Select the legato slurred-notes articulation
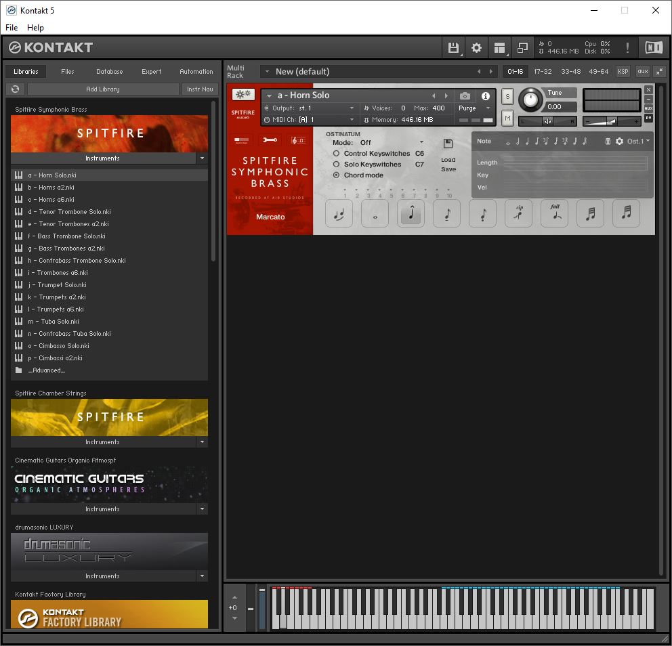The height and width of the screenshot is (646, 672). pos(339,213)
